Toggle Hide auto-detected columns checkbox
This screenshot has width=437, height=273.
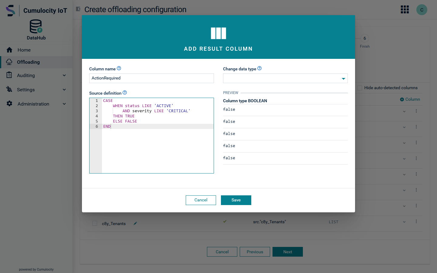coord(360,88)
